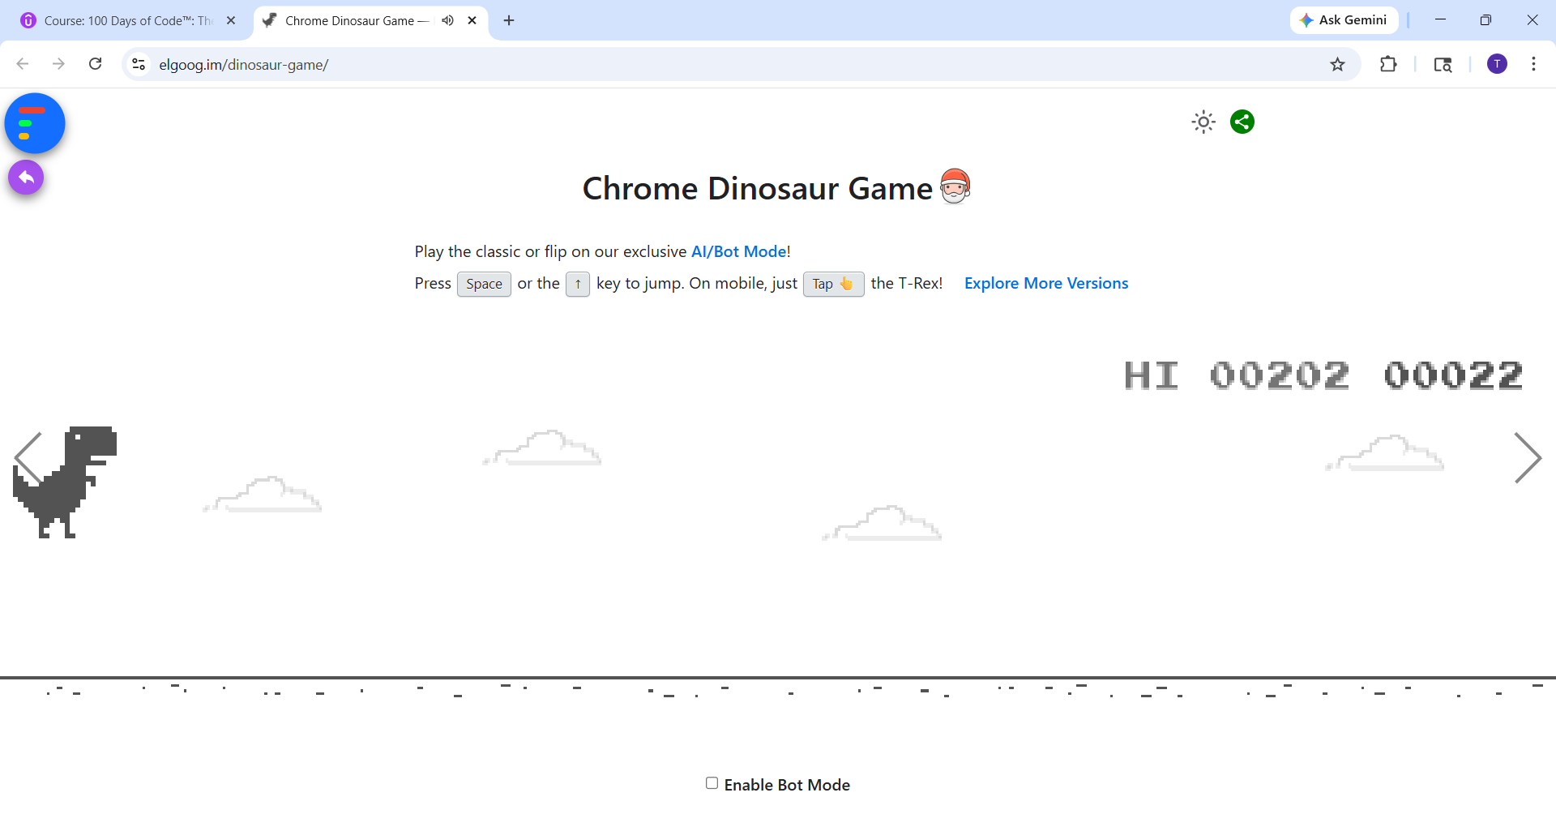Reload the page
This screenshot has height=827, width=1556.
point(95,64)
